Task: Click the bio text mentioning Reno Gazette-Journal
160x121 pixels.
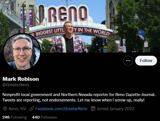Action: [x=79, y=95]
